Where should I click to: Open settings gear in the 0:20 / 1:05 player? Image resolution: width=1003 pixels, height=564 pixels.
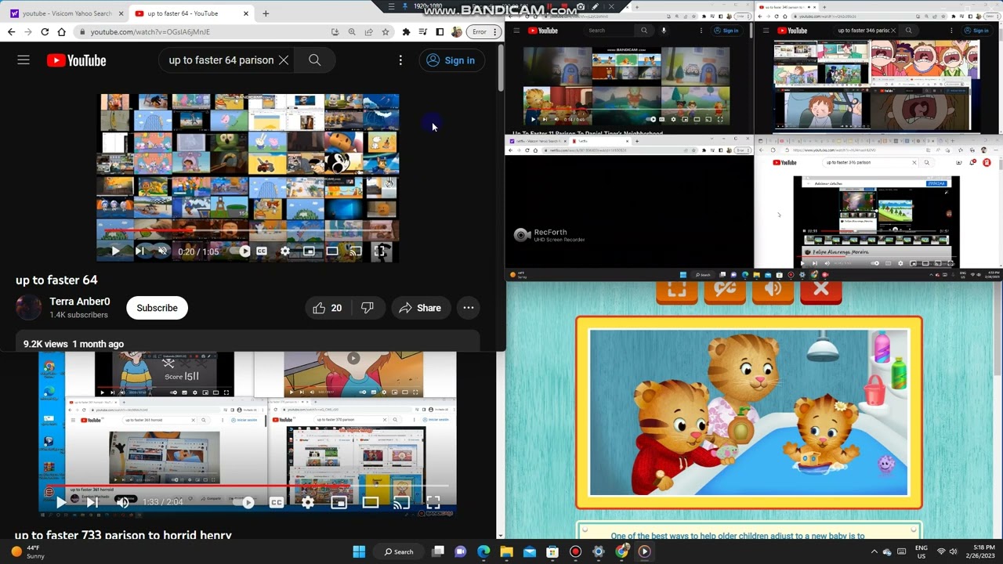[285, 251]
